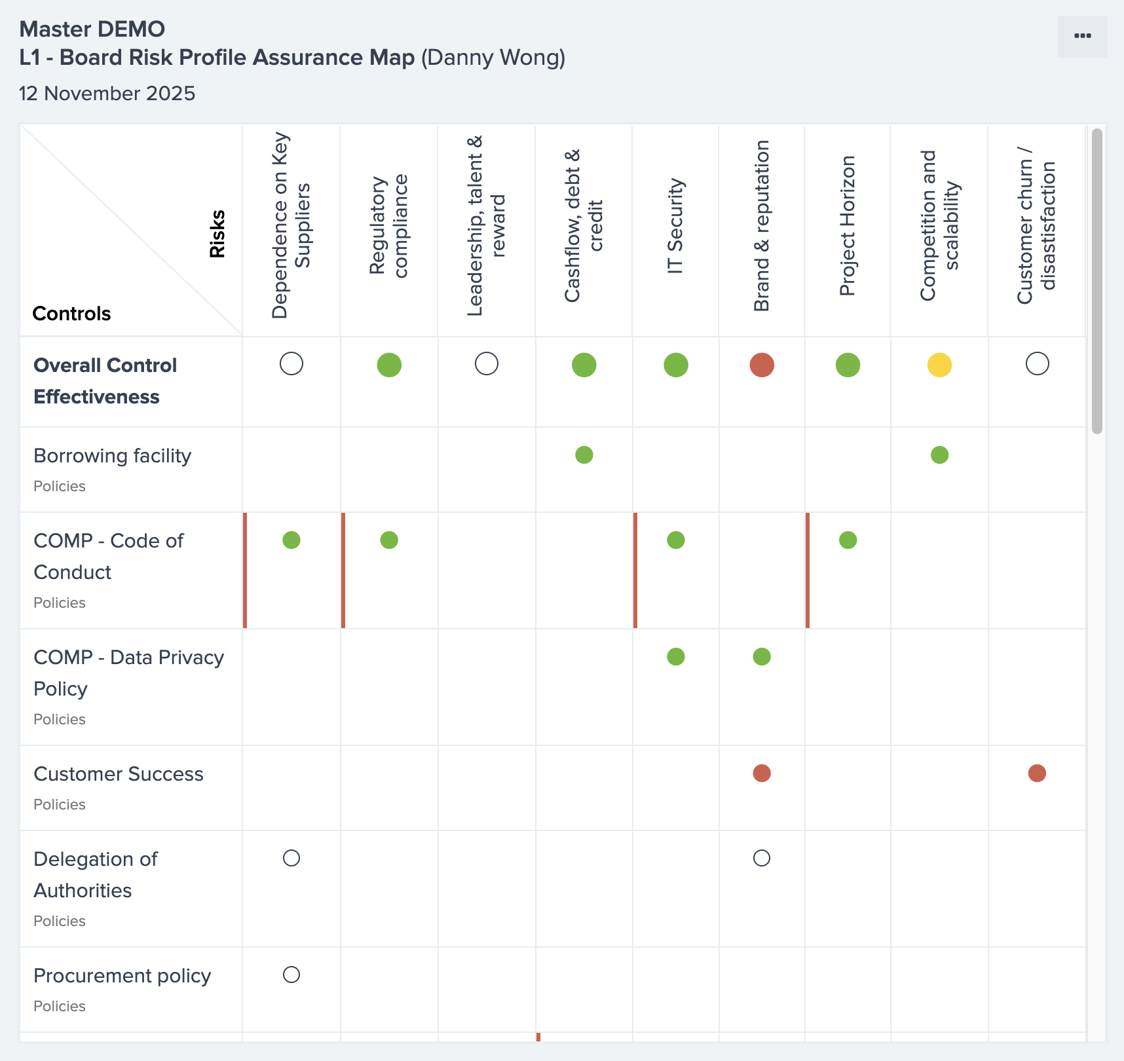The image size is (1124, 1061).
Task: Click empty overall circle for Leadership, talent & reward
Action: pos(487,363)
